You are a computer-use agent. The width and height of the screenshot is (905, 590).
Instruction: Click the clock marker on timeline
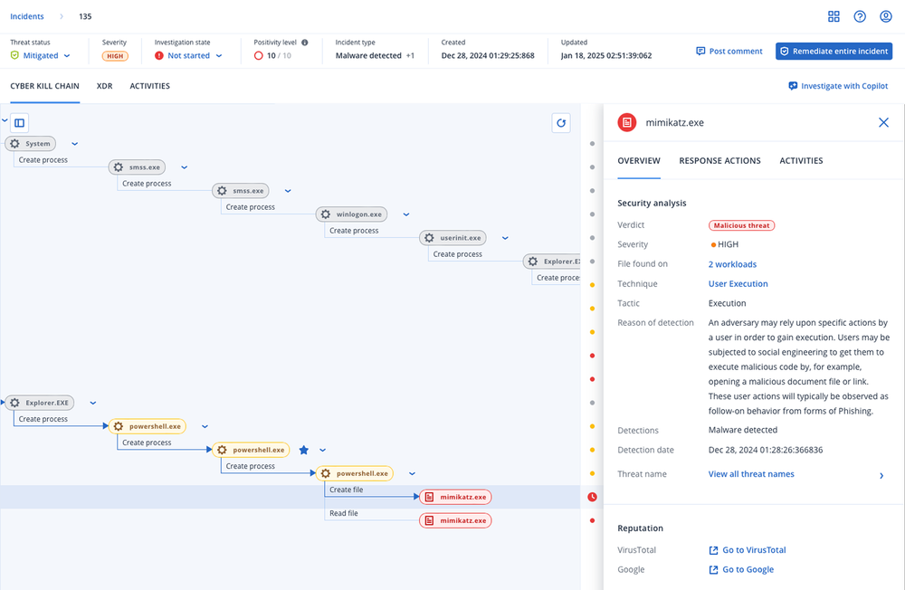click(592, 497)
